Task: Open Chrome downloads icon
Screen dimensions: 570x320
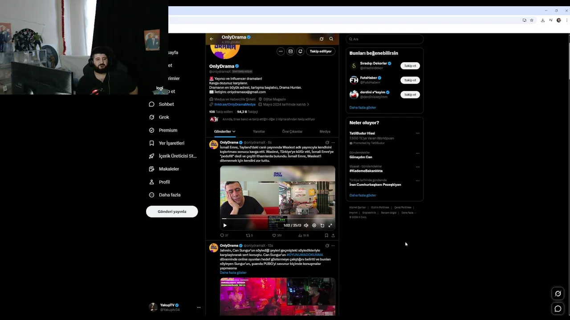Action: (542, 20)
